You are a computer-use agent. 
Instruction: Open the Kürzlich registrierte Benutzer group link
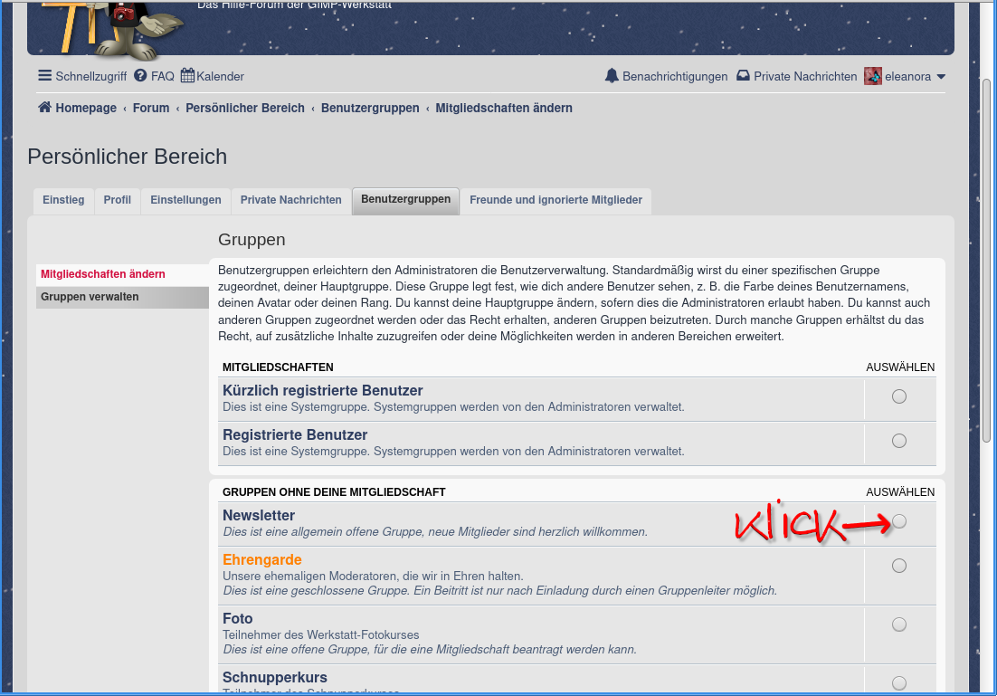tap(322, 391)
